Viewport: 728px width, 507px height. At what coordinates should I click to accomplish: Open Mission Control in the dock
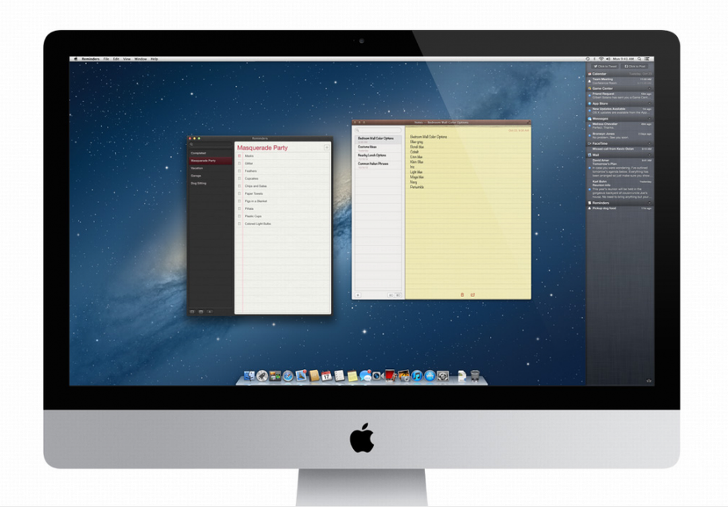[275, 376]
